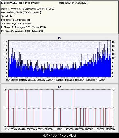Image resolution: width=119 pixels, height=138 pixels.
Task: Click the 4E447h label on PO axis
Action: coord(22,129)
